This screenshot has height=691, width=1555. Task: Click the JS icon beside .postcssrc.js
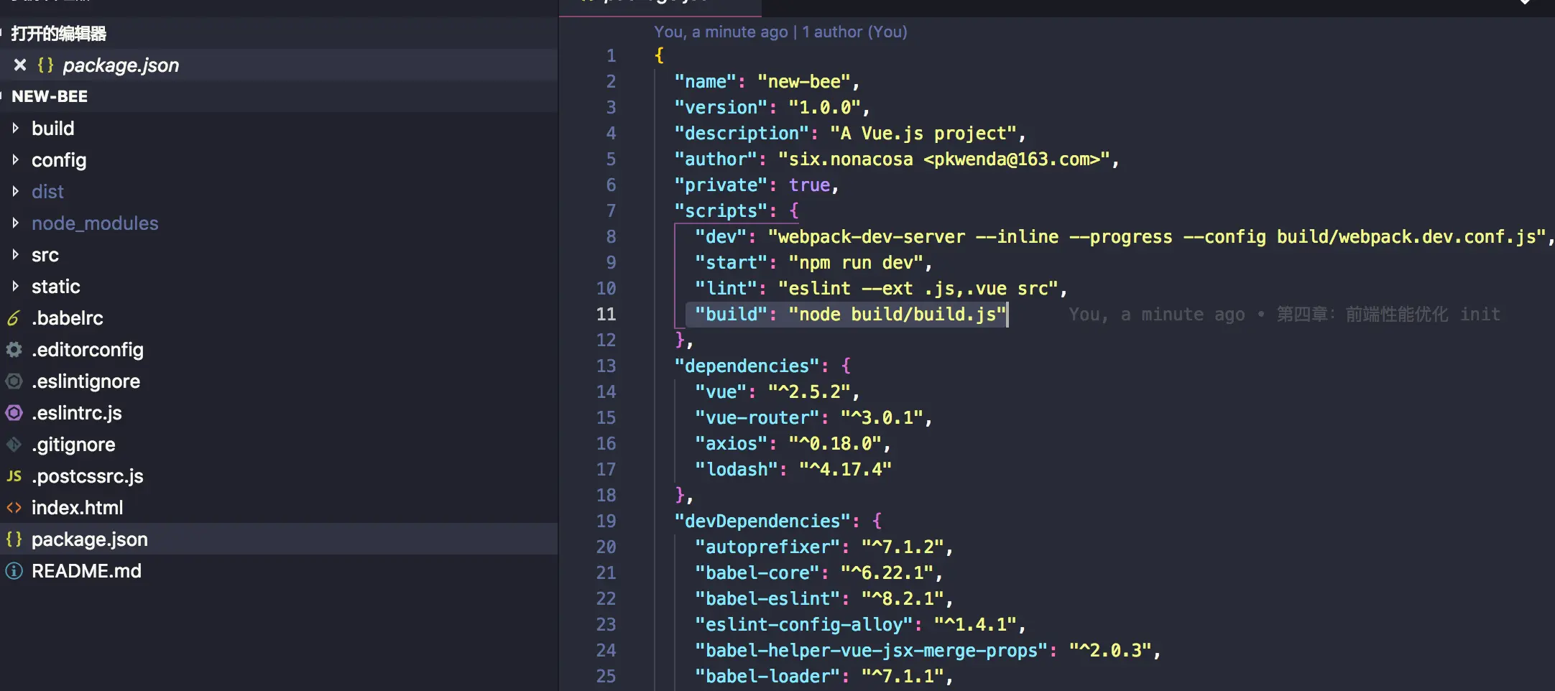click(x=14, y=476)
